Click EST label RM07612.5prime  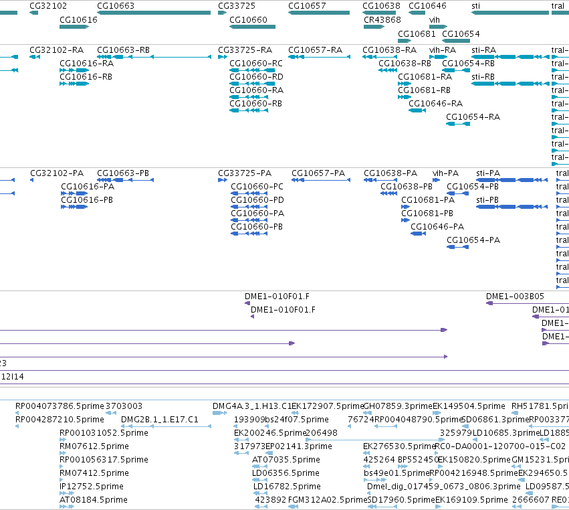[x=94, y=446]
